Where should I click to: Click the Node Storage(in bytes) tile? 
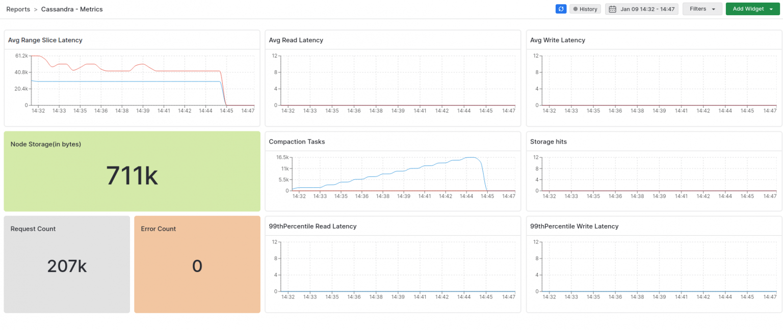click(132, 171)
